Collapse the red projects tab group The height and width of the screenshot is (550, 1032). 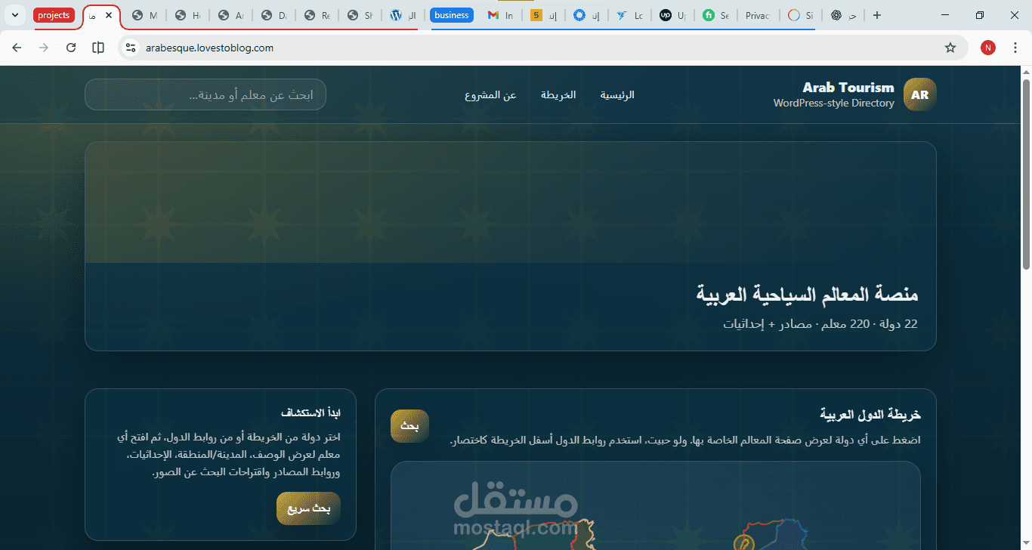[x=54, y=15]
